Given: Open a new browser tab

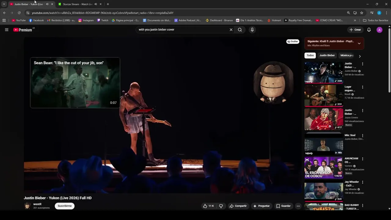Looking at the screenshot, I should tap(108, 4).
